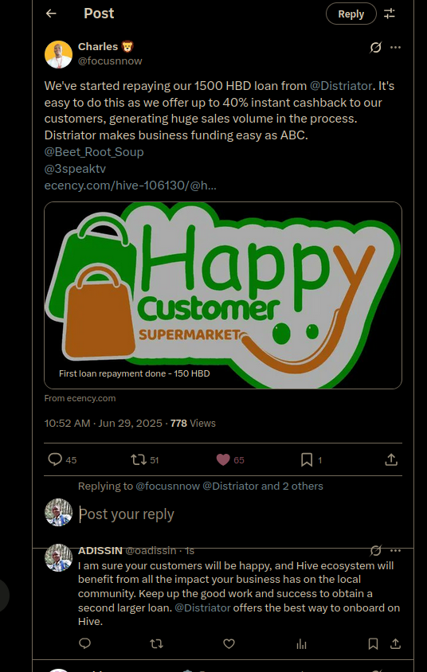Click the Grok icon on Charles's post
The image size is (427, 672).
click(375, 47)
